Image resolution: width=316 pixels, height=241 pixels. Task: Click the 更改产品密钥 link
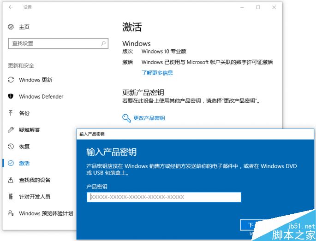[x=149, y=118]
